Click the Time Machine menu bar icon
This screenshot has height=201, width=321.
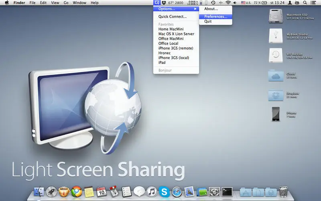213,3
